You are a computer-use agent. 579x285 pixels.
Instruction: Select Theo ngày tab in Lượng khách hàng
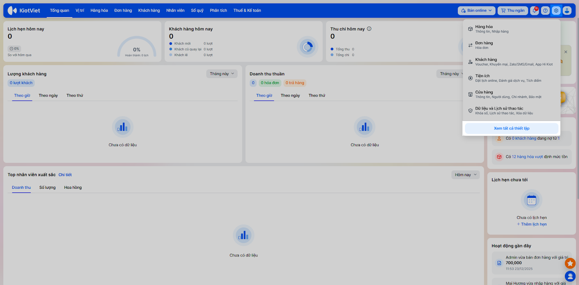[48, 95]
